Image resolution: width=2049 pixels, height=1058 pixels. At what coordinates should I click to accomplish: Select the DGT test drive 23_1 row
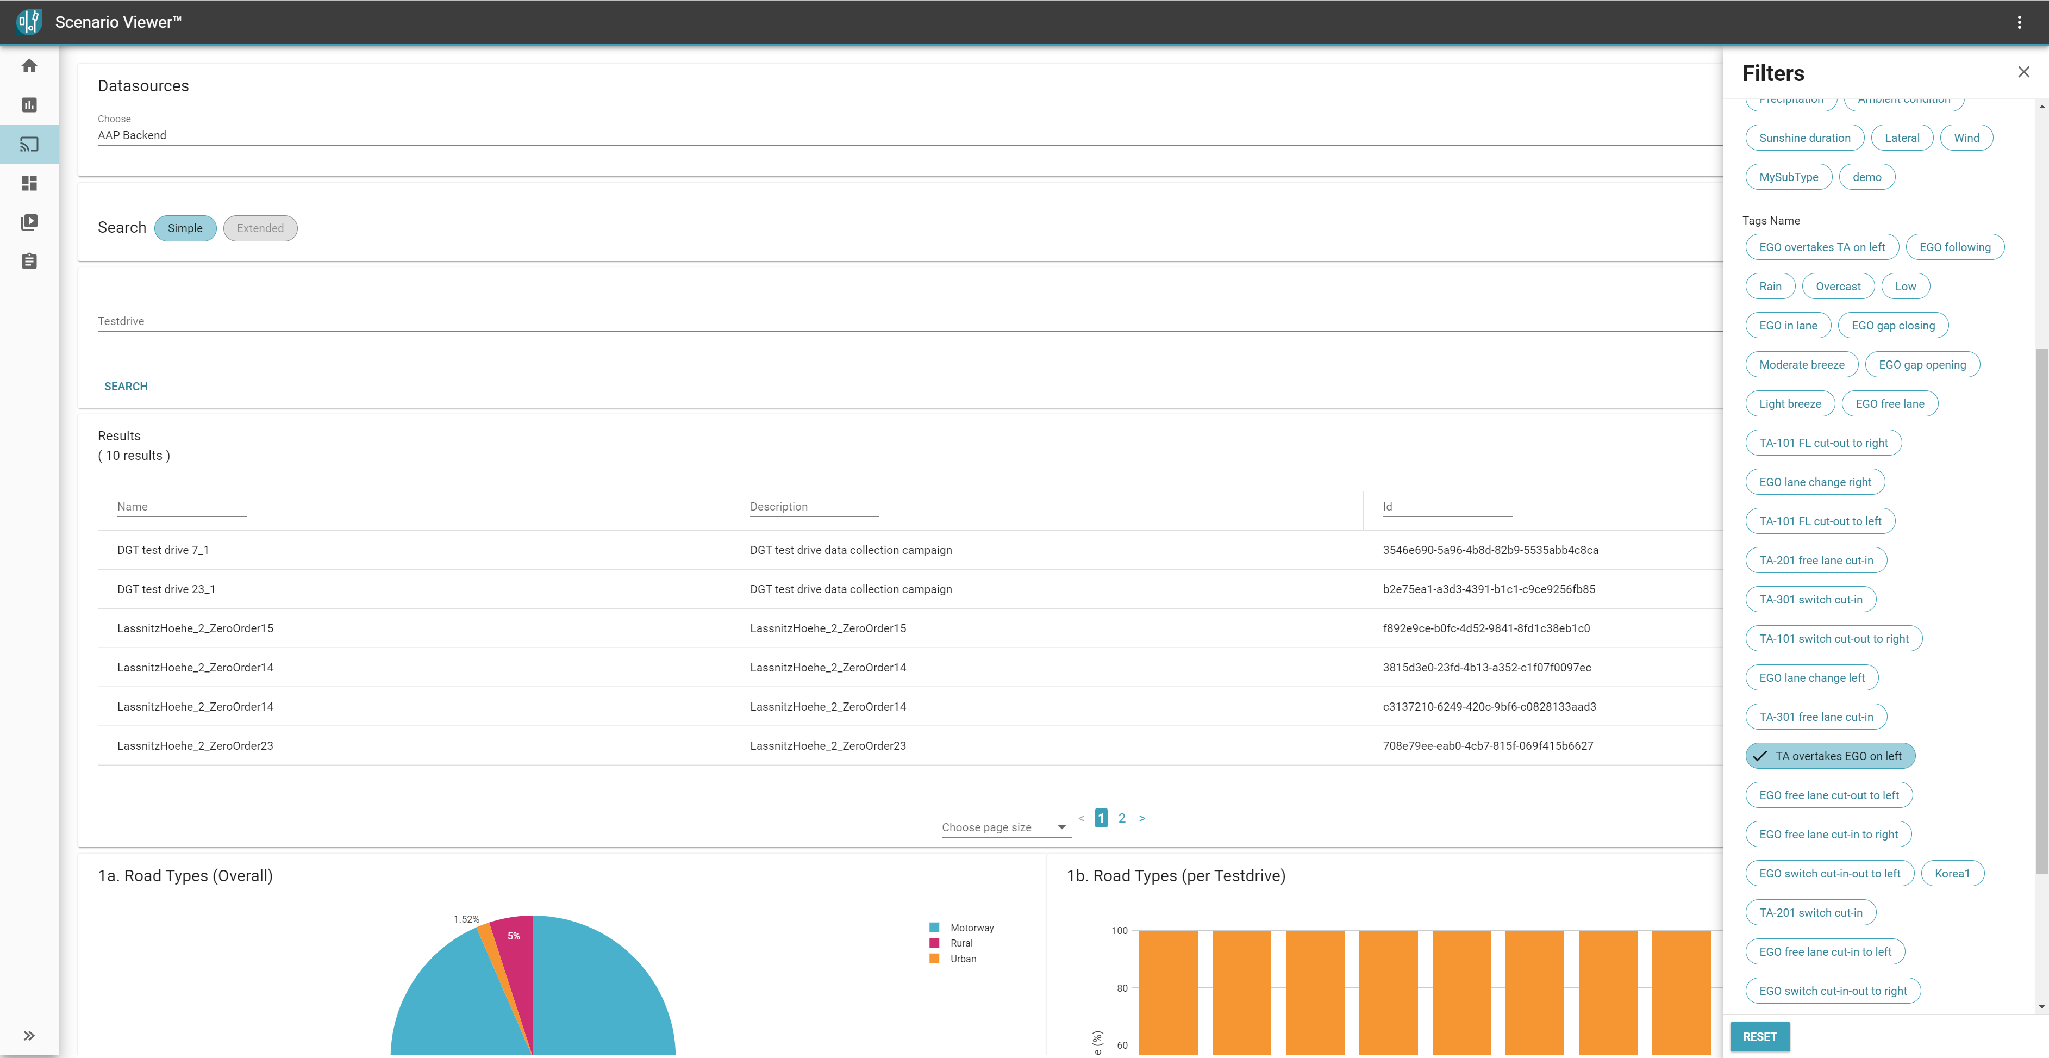(910, 589)
